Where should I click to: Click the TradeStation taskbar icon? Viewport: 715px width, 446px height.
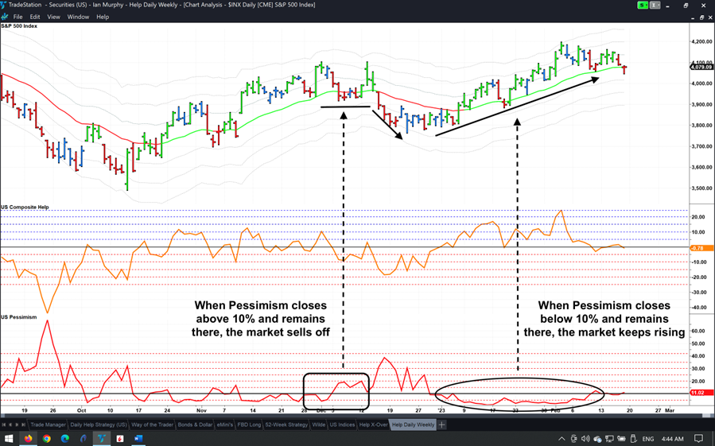[102, 438]
